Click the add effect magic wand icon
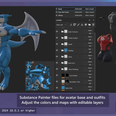The image size is (116, 116). coord(71,25)
